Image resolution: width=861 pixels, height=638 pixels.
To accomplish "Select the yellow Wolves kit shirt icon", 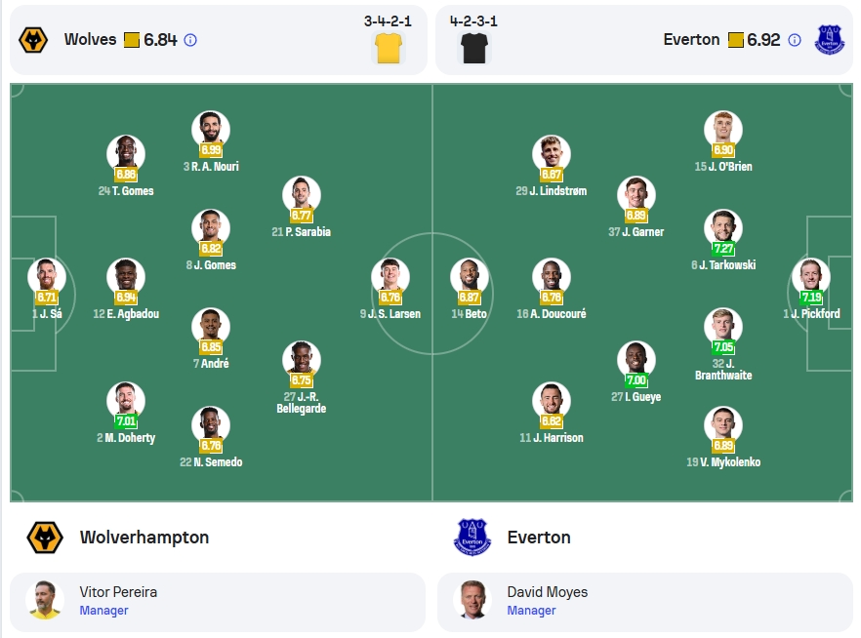I will coord(389,48).
